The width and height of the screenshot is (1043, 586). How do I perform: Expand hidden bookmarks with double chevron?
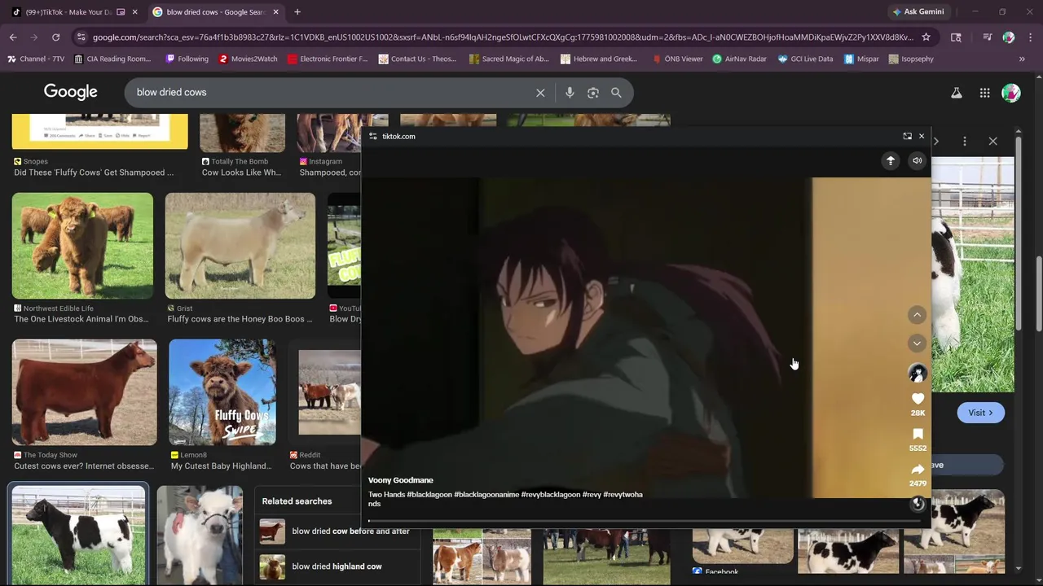[1022, 59]
